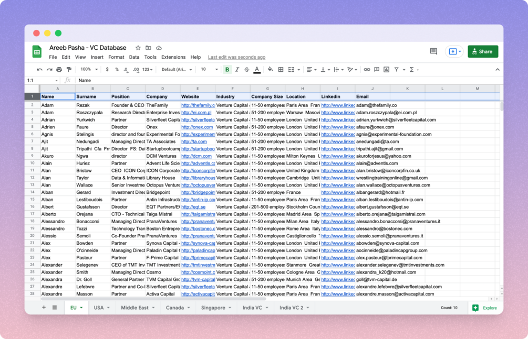Open the fill color picker

270,70
